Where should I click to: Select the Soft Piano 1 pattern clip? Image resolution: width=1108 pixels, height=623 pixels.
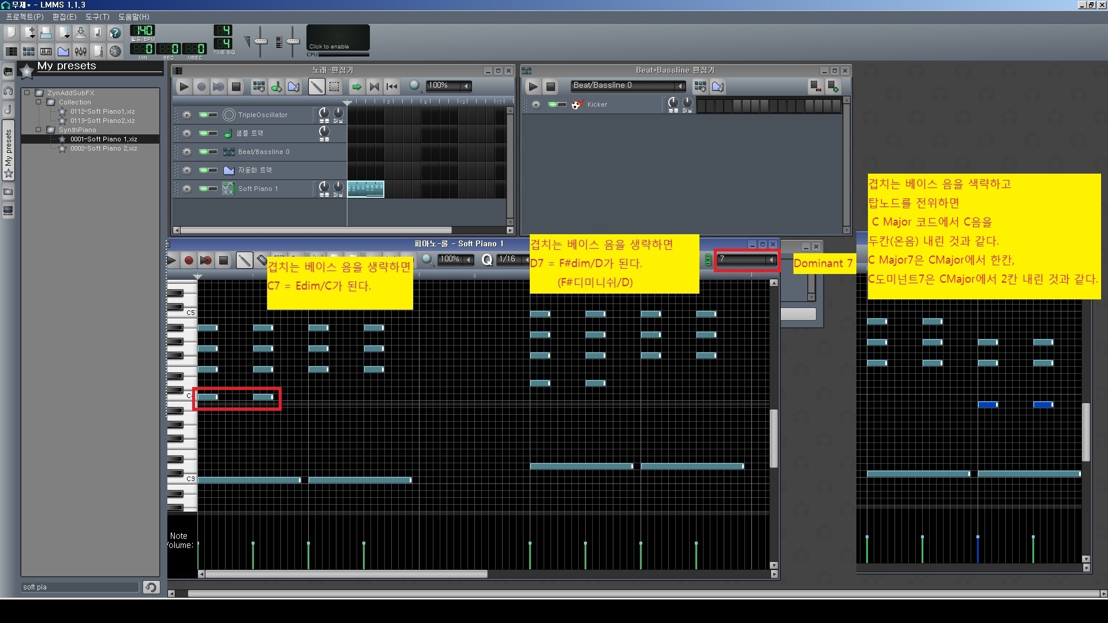pyautogui.click(x=366, y=189)
